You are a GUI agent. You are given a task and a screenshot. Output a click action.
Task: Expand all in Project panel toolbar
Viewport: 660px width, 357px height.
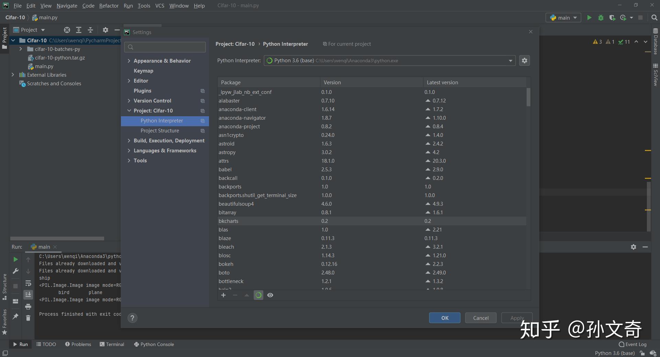click(79, 30)
